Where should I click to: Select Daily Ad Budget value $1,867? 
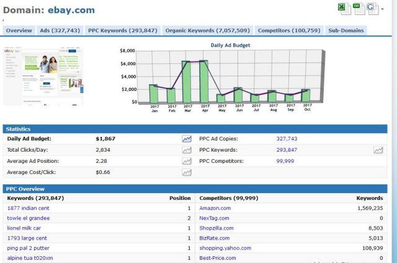pos(105,139)
